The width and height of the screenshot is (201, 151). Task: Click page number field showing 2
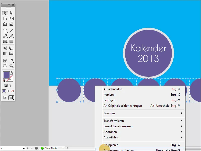pyautogui.click(x=11, y=148)
